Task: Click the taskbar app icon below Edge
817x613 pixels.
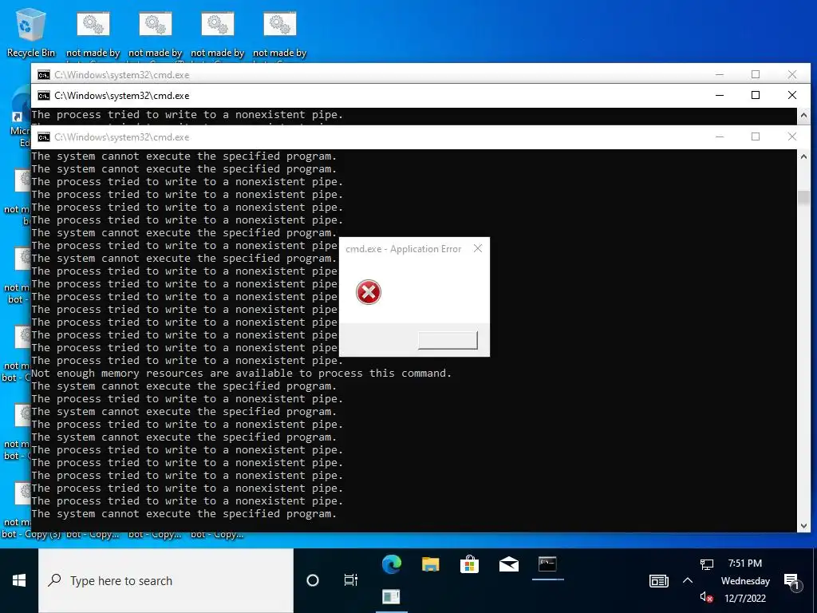Action: click(391, 596)
